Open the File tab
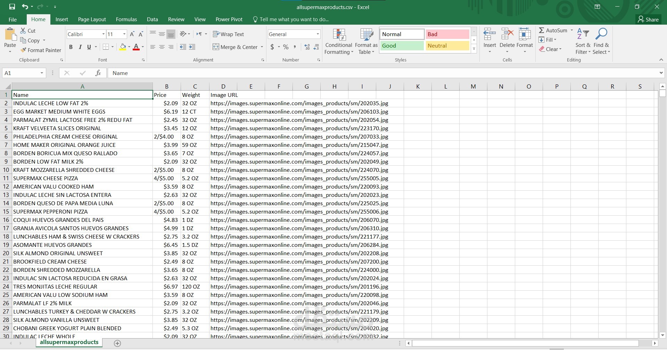Image resolution: width=667 pixels, height=350 pixels. [x=13, y=19]
